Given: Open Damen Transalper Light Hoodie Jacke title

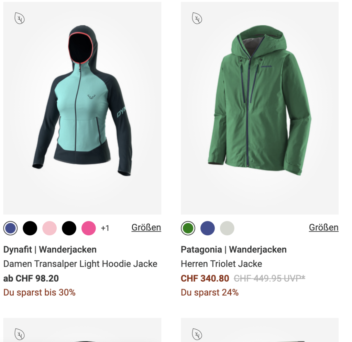Looking at the screenshot, I should 80,264.
